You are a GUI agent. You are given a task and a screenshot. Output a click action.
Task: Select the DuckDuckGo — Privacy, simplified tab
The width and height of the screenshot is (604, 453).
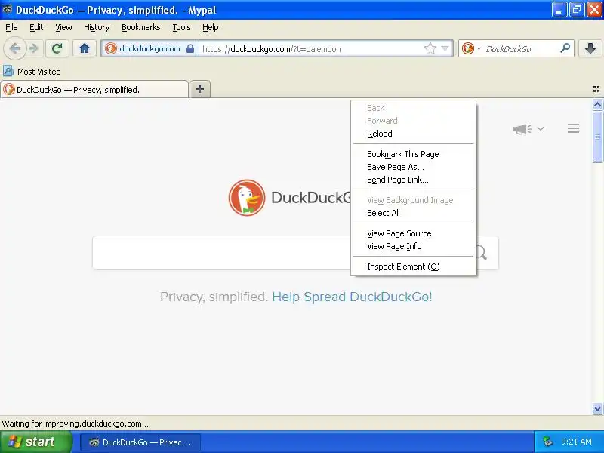tap(94, 89)
